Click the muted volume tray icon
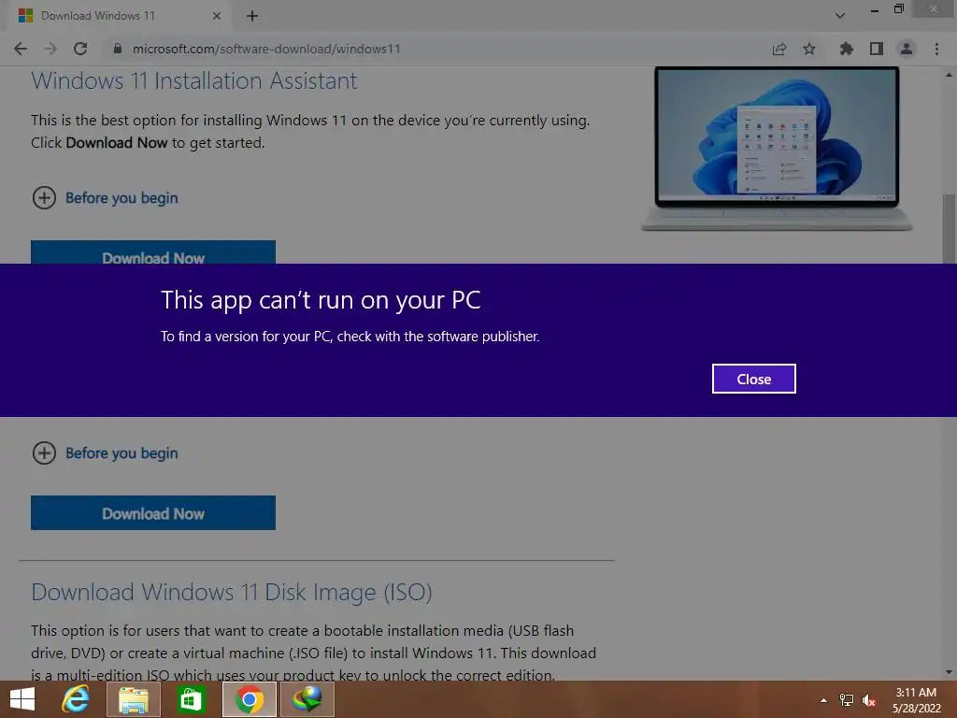Screen dimensions: 957x718 click(x=869, y=700)
